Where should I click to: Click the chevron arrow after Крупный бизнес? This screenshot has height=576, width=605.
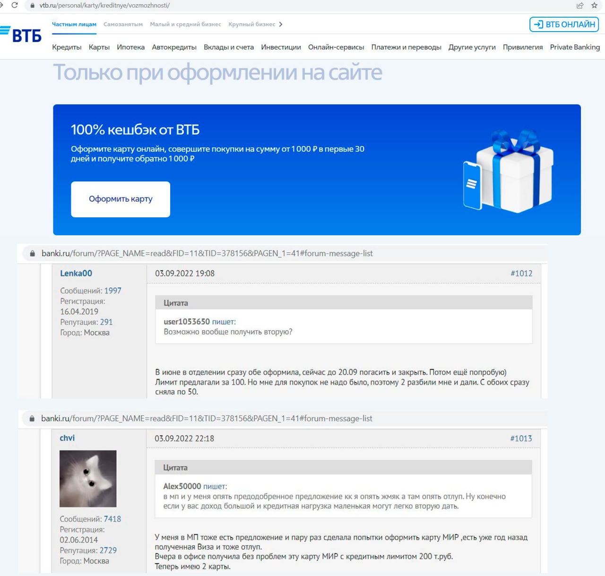coord(281,25)
